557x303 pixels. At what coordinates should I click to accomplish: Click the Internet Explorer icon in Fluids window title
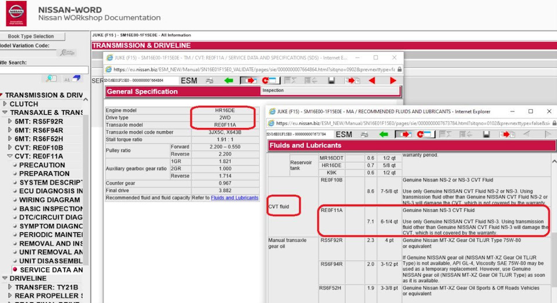tap(272, 111)
